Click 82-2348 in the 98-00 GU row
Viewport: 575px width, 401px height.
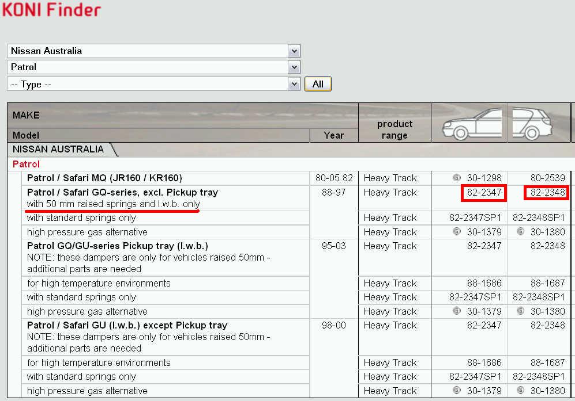pos(548,325)
